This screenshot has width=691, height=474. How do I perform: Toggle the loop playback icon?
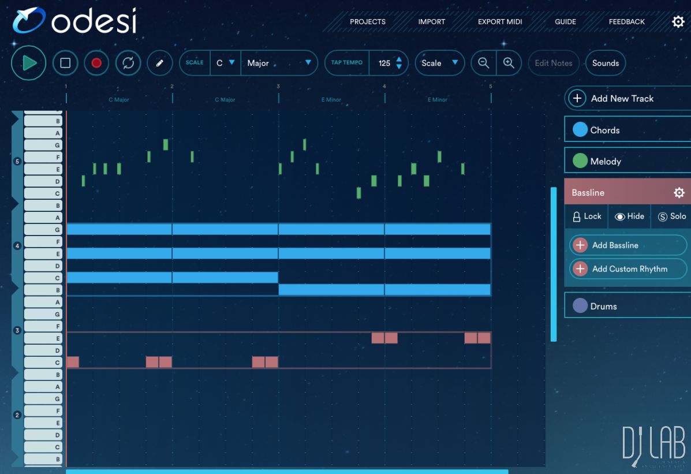pyautogui.click(x=128, y=63)
